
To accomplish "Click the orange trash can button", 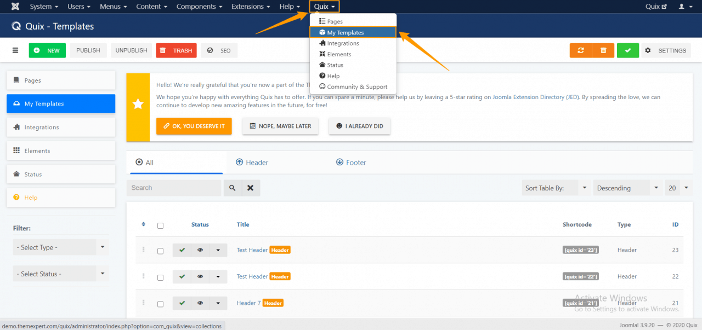I will (x=603, y=50).
